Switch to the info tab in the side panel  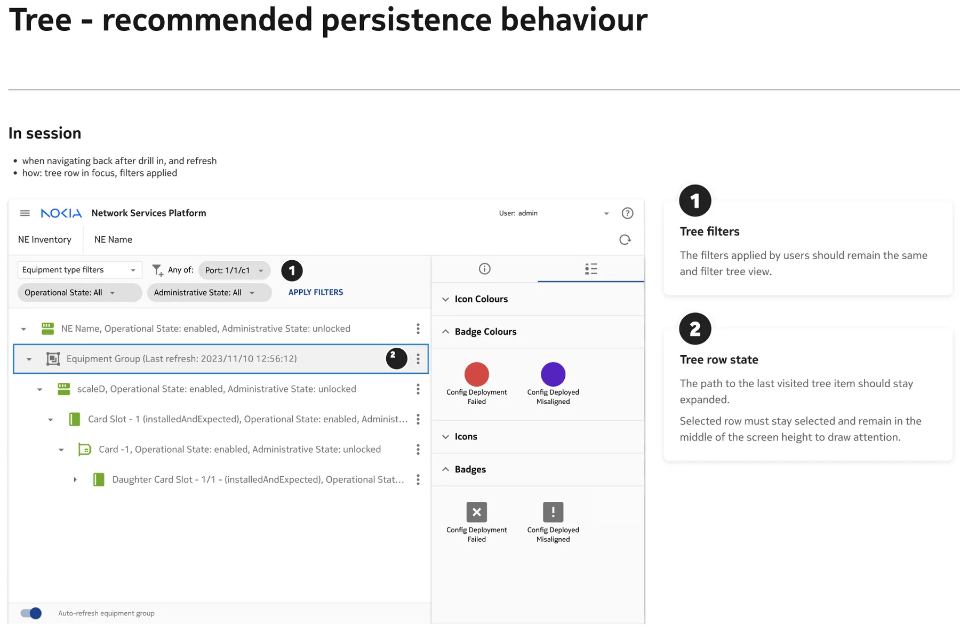click(484, 269)
